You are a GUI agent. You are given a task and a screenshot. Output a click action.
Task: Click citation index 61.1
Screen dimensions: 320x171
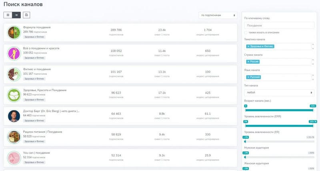point(208,114)
